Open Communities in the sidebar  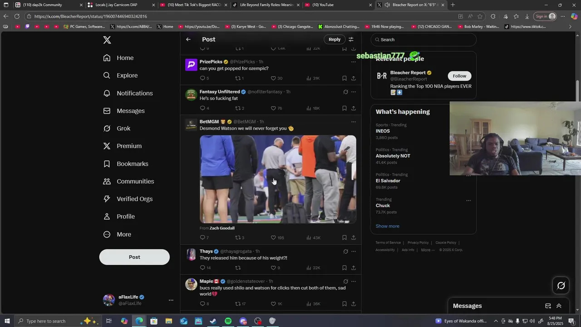click(128, 181)
